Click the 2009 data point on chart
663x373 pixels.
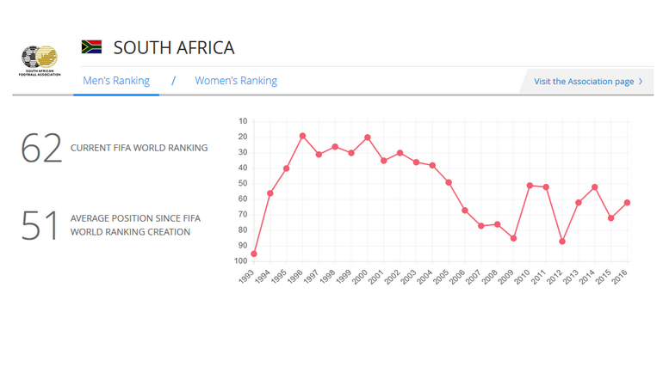point(514,238)
